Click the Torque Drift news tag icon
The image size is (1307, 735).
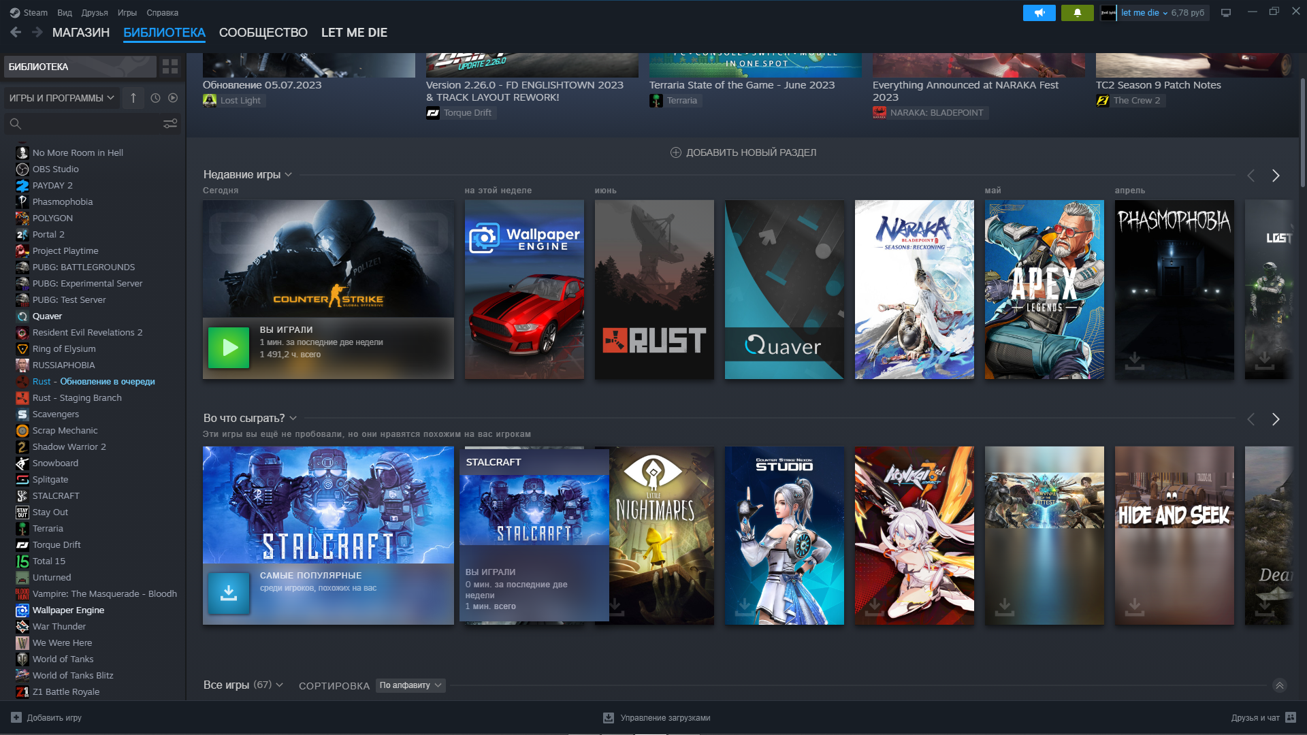(x=433, y=113)
